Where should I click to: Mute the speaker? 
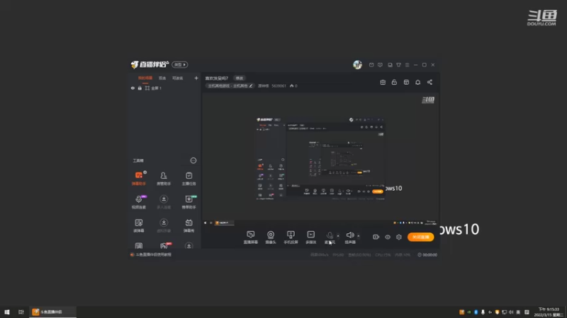pyautogui.click(x=349, y=237)
